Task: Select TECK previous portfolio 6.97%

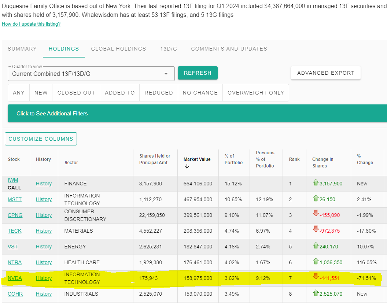Action: 263,231
